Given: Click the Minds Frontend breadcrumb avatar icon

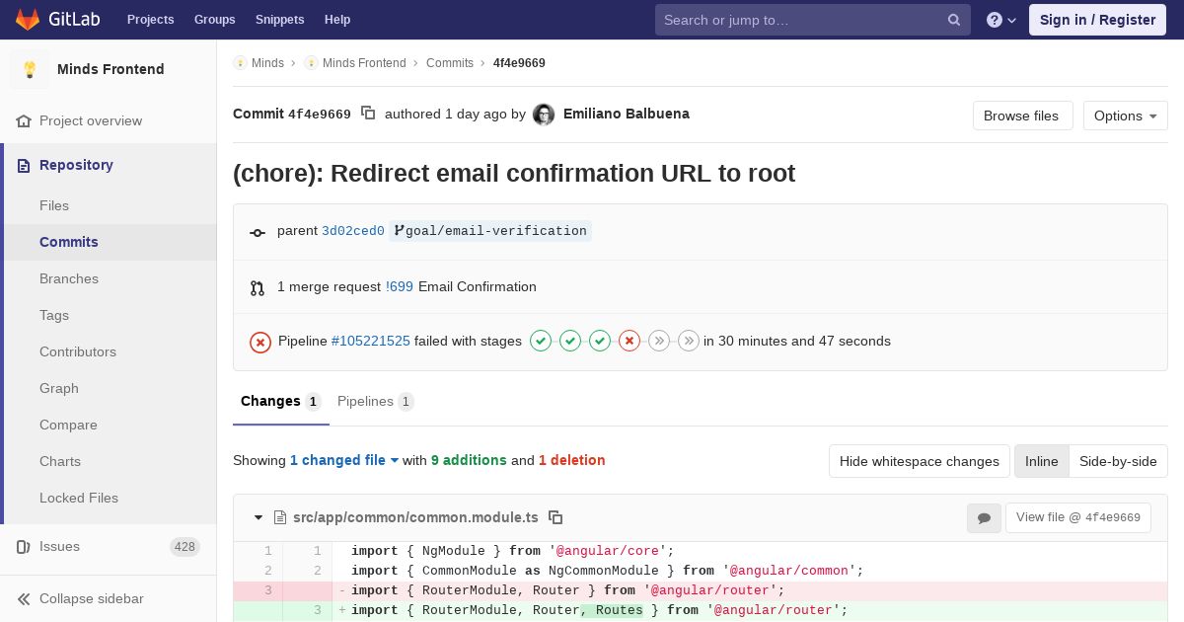Looking at the screenshot, I should pos(311,63).
